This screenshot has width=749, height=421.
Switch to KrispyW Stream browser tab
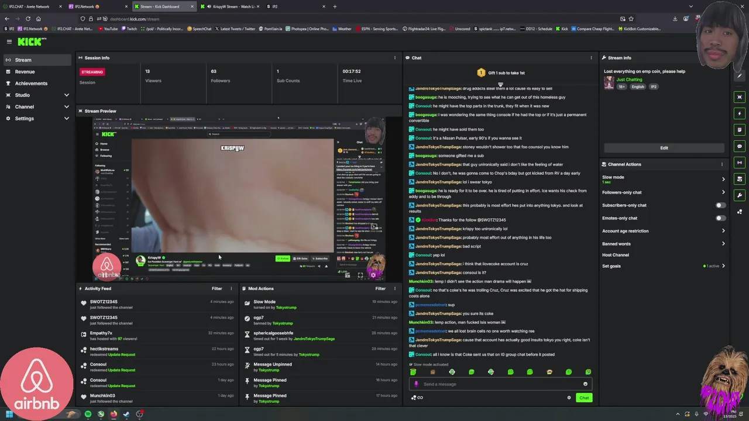click(x=229, y=6)
